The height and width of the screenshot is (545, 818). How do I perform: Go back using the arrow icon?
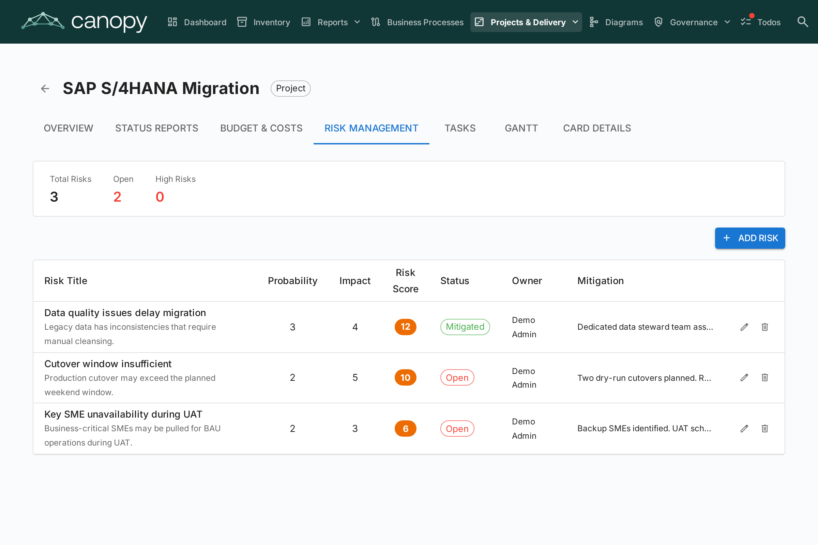45,89
